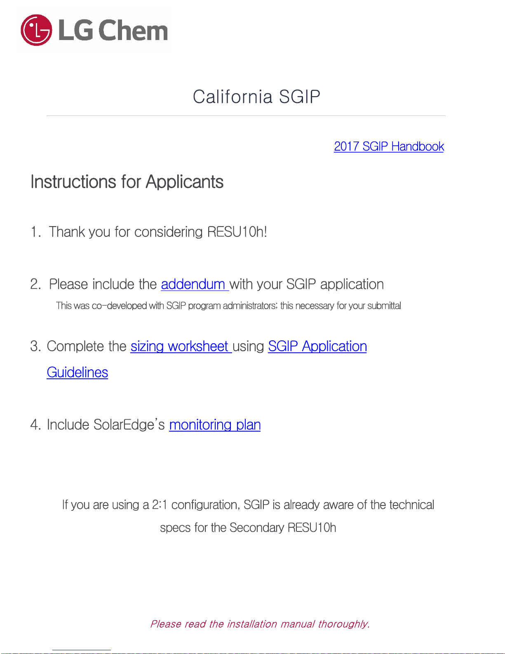This screenshot has width=505, height=654.
Task: Click the red LG circle logo
Action: (x=36, y=30)
